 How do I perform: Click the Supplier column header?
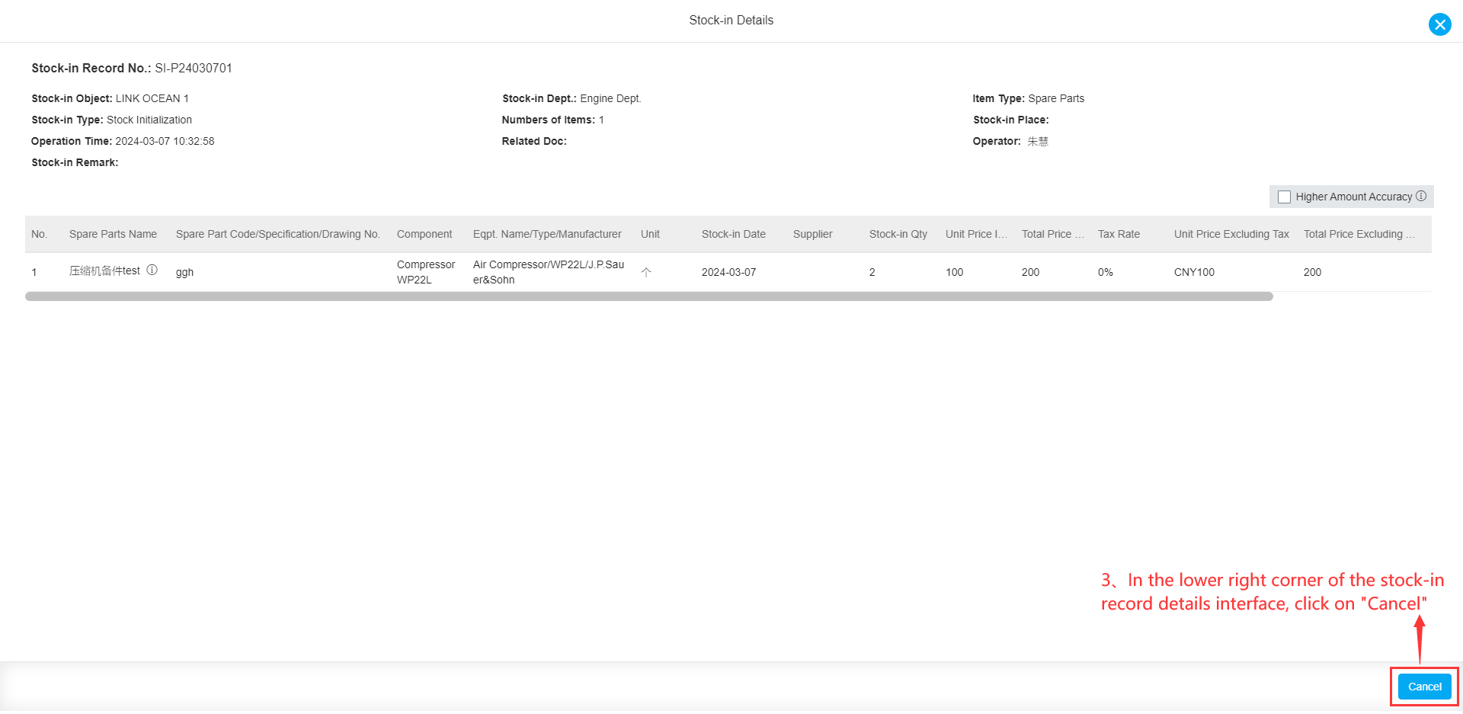[x=812, y=234]
